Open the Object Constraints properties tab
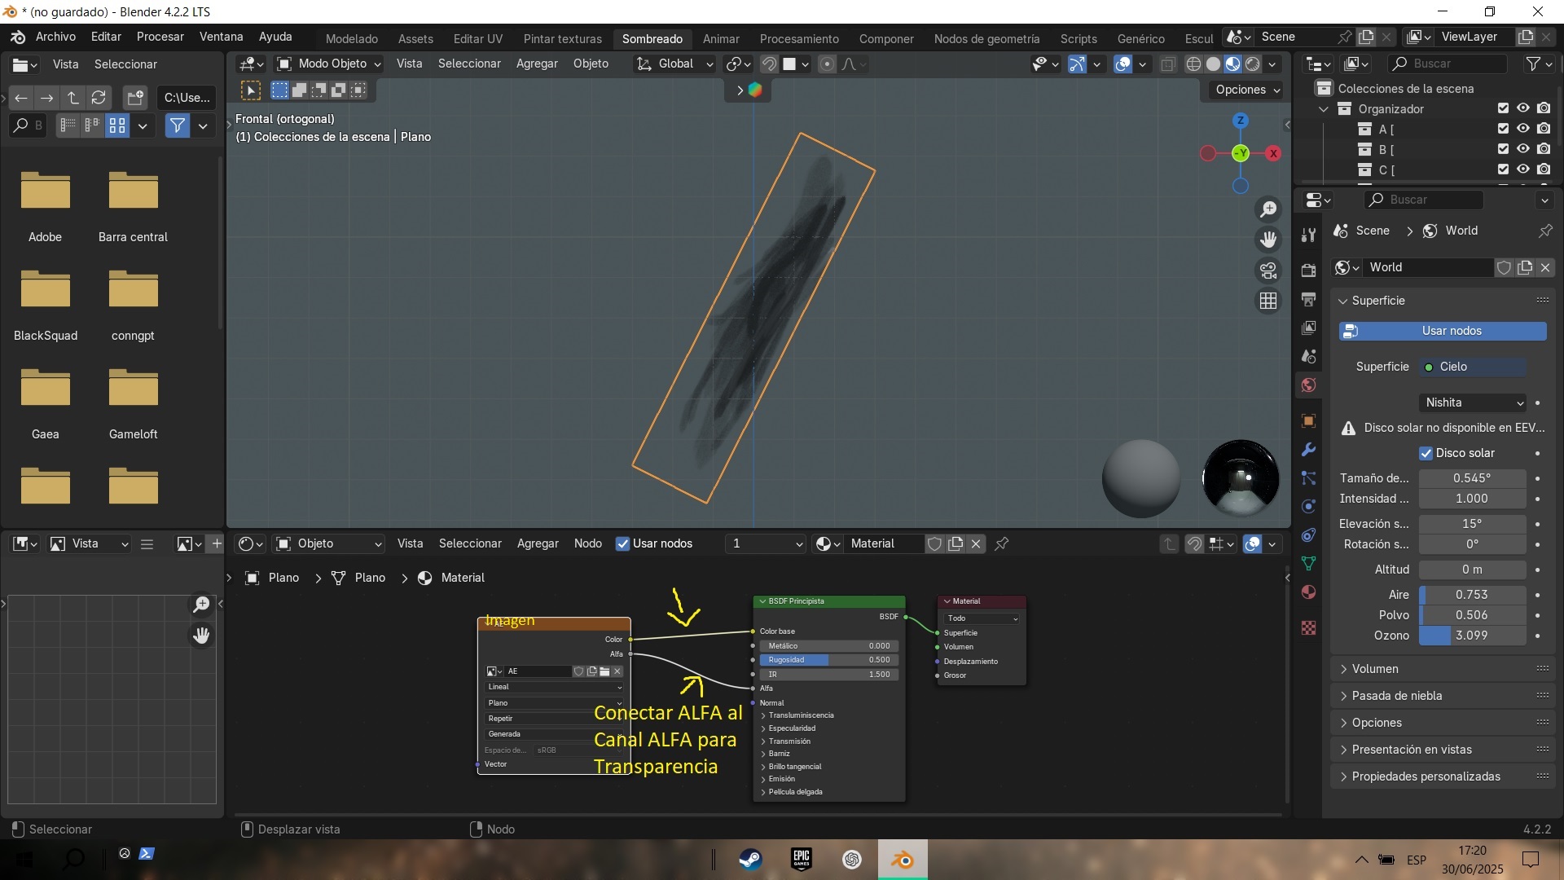 1308,535
